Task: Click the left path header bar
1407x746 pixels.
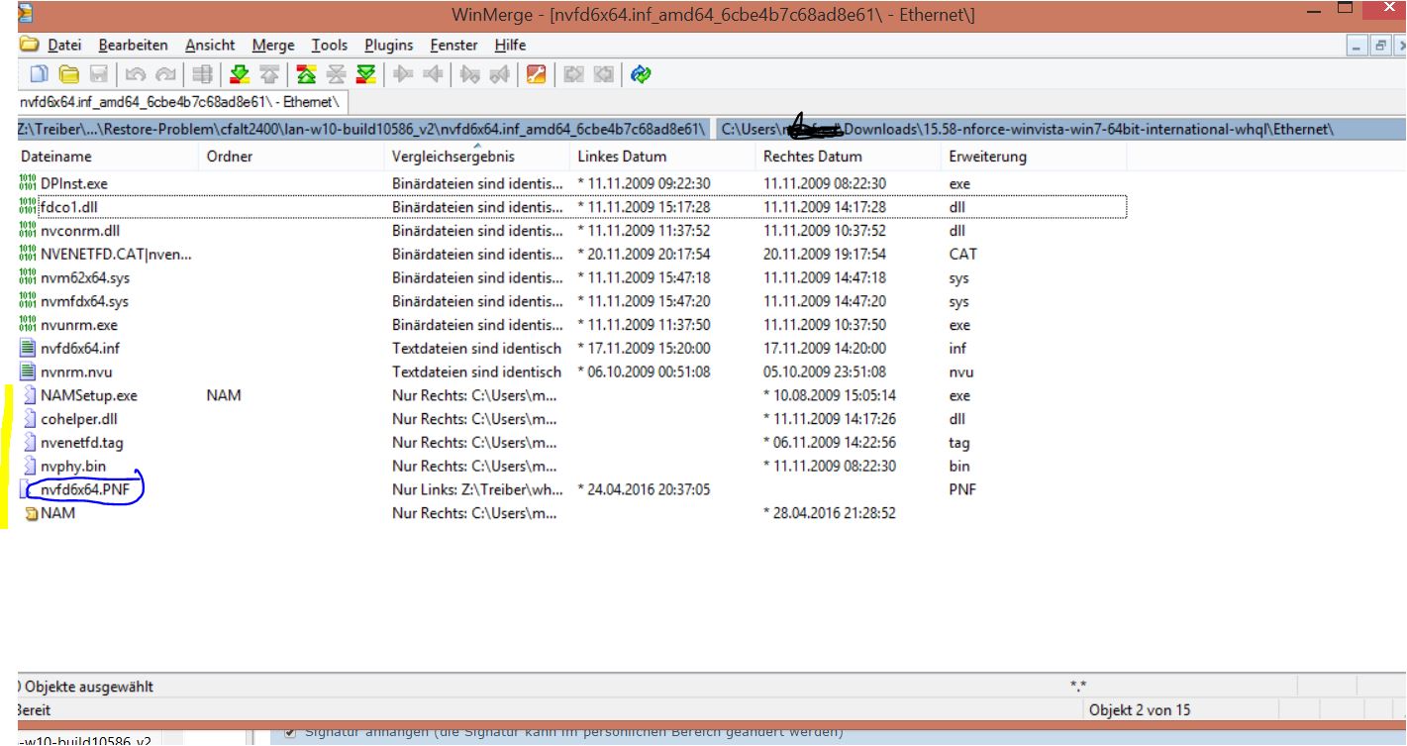Action: [362, 130]
